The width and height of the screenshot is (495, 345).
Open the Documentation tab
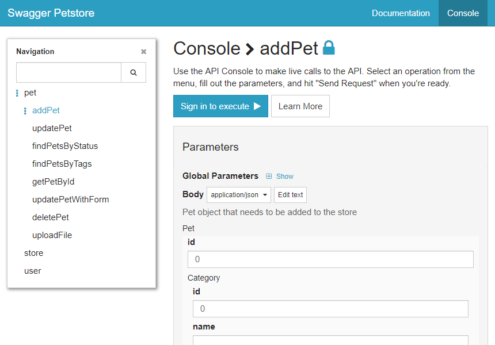click(401, 13)
